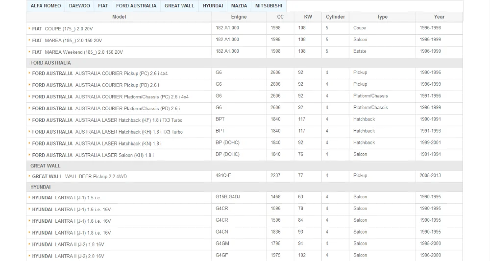Open FIAT MAREA (185_) 2.0 150 20V
This screenshot has width=490, height=261.
(x=67, y=41)
